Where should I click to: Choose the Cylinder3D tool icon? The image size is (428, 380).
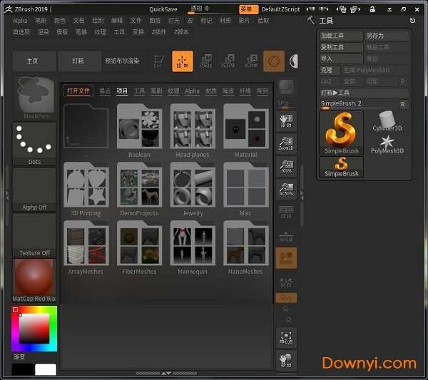click(x=387, y=119)
